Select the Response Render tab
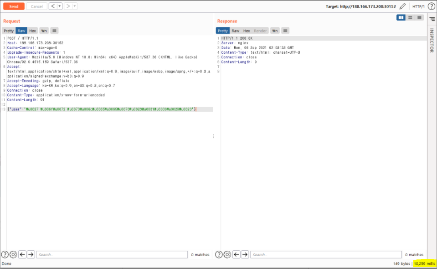 tap(260, 31)
